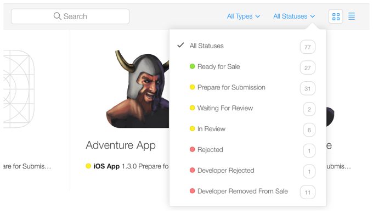Click the green Ready for Sale dot

(192, 66)
